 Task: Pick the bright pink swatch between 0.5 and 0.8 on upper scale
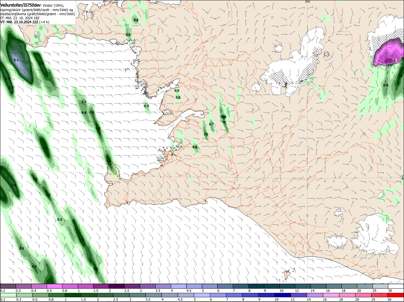coord(54,286)
